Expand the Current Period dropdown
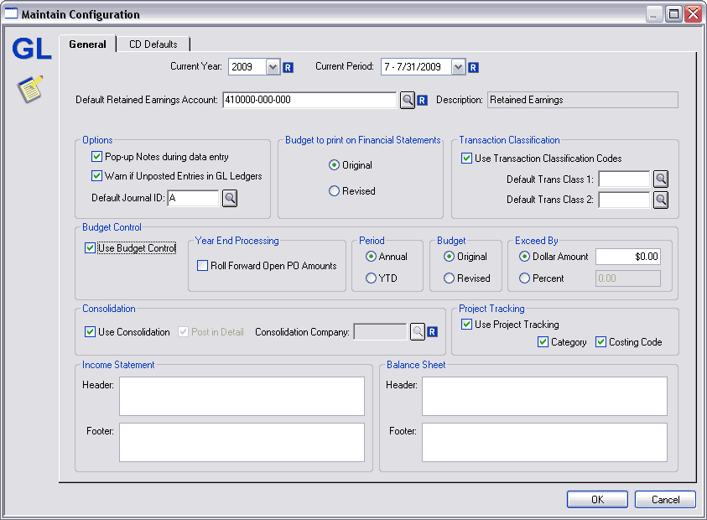This screenshot has height=520, width=707. click(x=458, y=67)
